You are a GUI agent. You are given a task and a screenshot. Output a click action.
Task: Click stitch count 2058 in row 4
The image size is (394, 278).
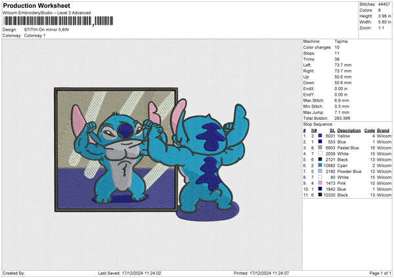click(330, 154)
